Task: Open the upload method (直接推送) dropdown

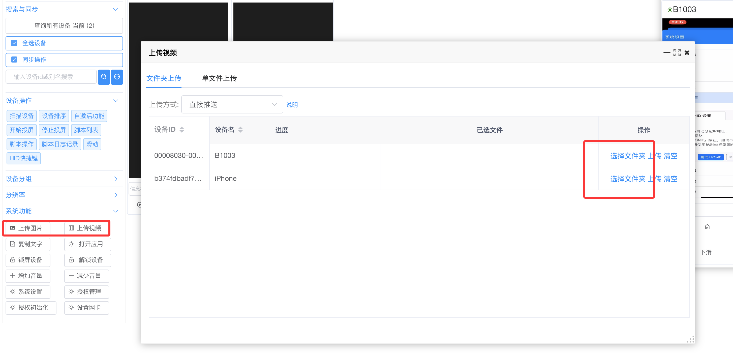Action: click(232, 104)
